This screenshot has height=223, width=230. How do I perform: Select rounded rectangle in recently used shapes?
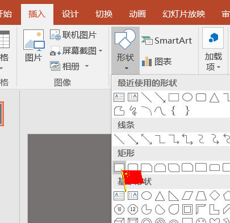coord(201,97)
